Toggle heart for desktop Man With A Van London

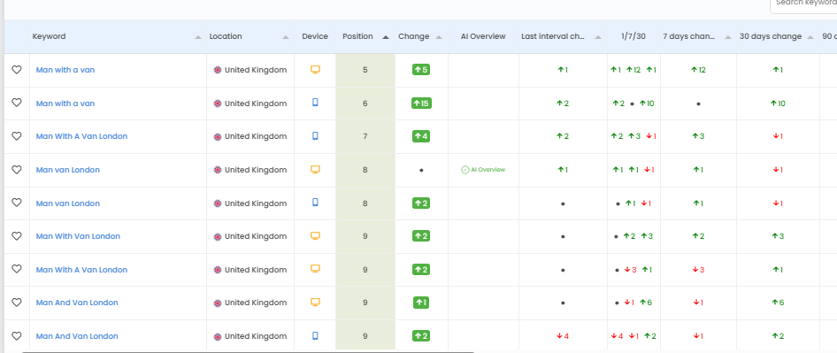[17, 269]
